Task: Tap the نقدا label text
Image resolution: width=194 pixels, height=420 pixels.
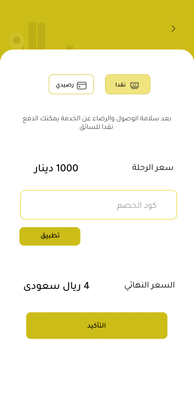Action: pos(120,85)
